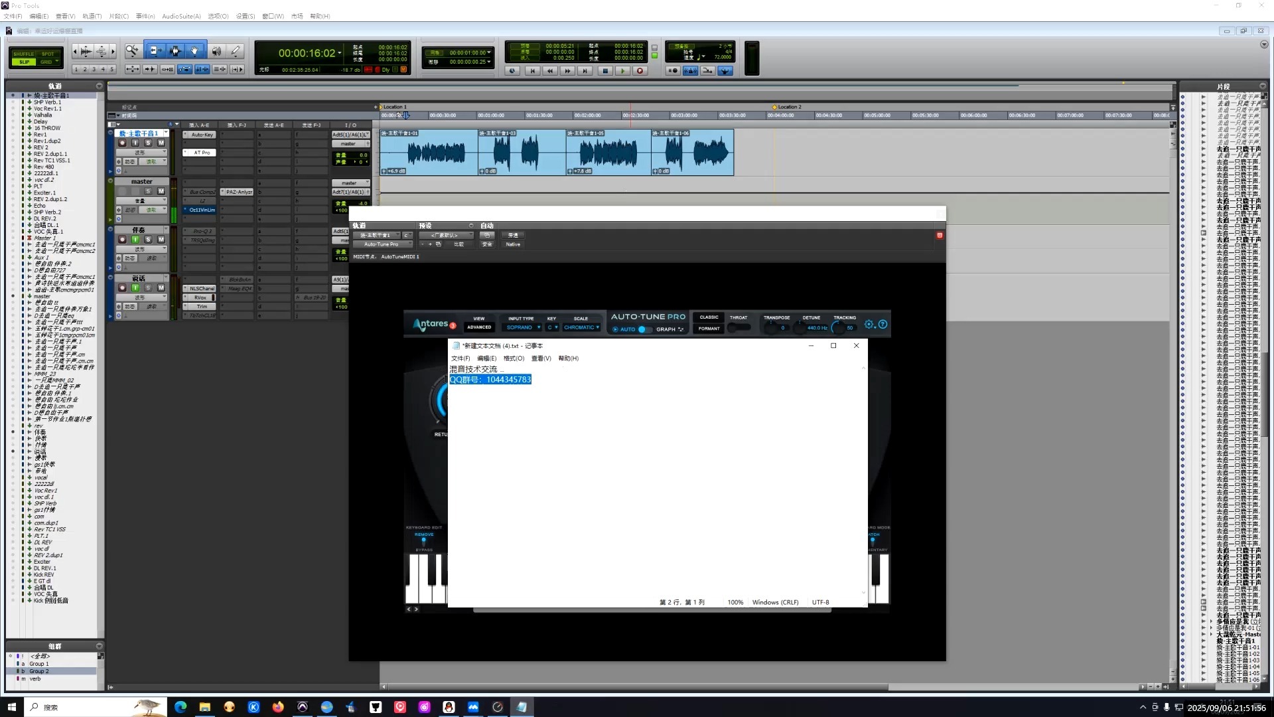The height and width of the screenshot is (717, 1274).
Task: Select the Selector tool
Action: tap(175, 50)
